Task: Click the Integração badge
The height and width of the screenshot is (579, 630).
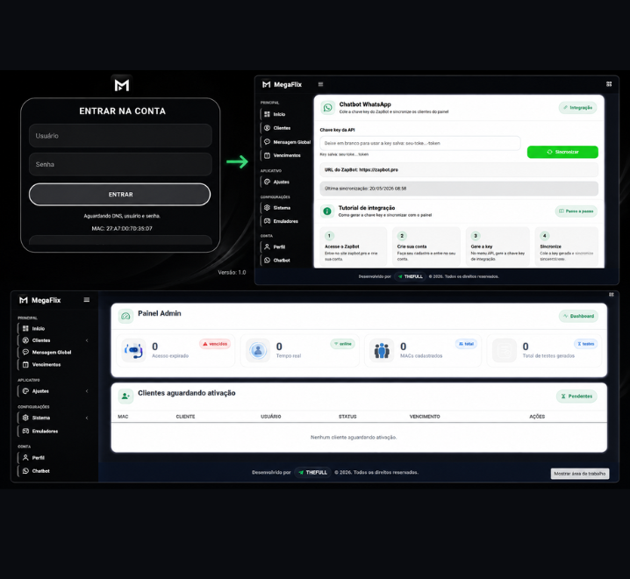Action: click(577, 108)
